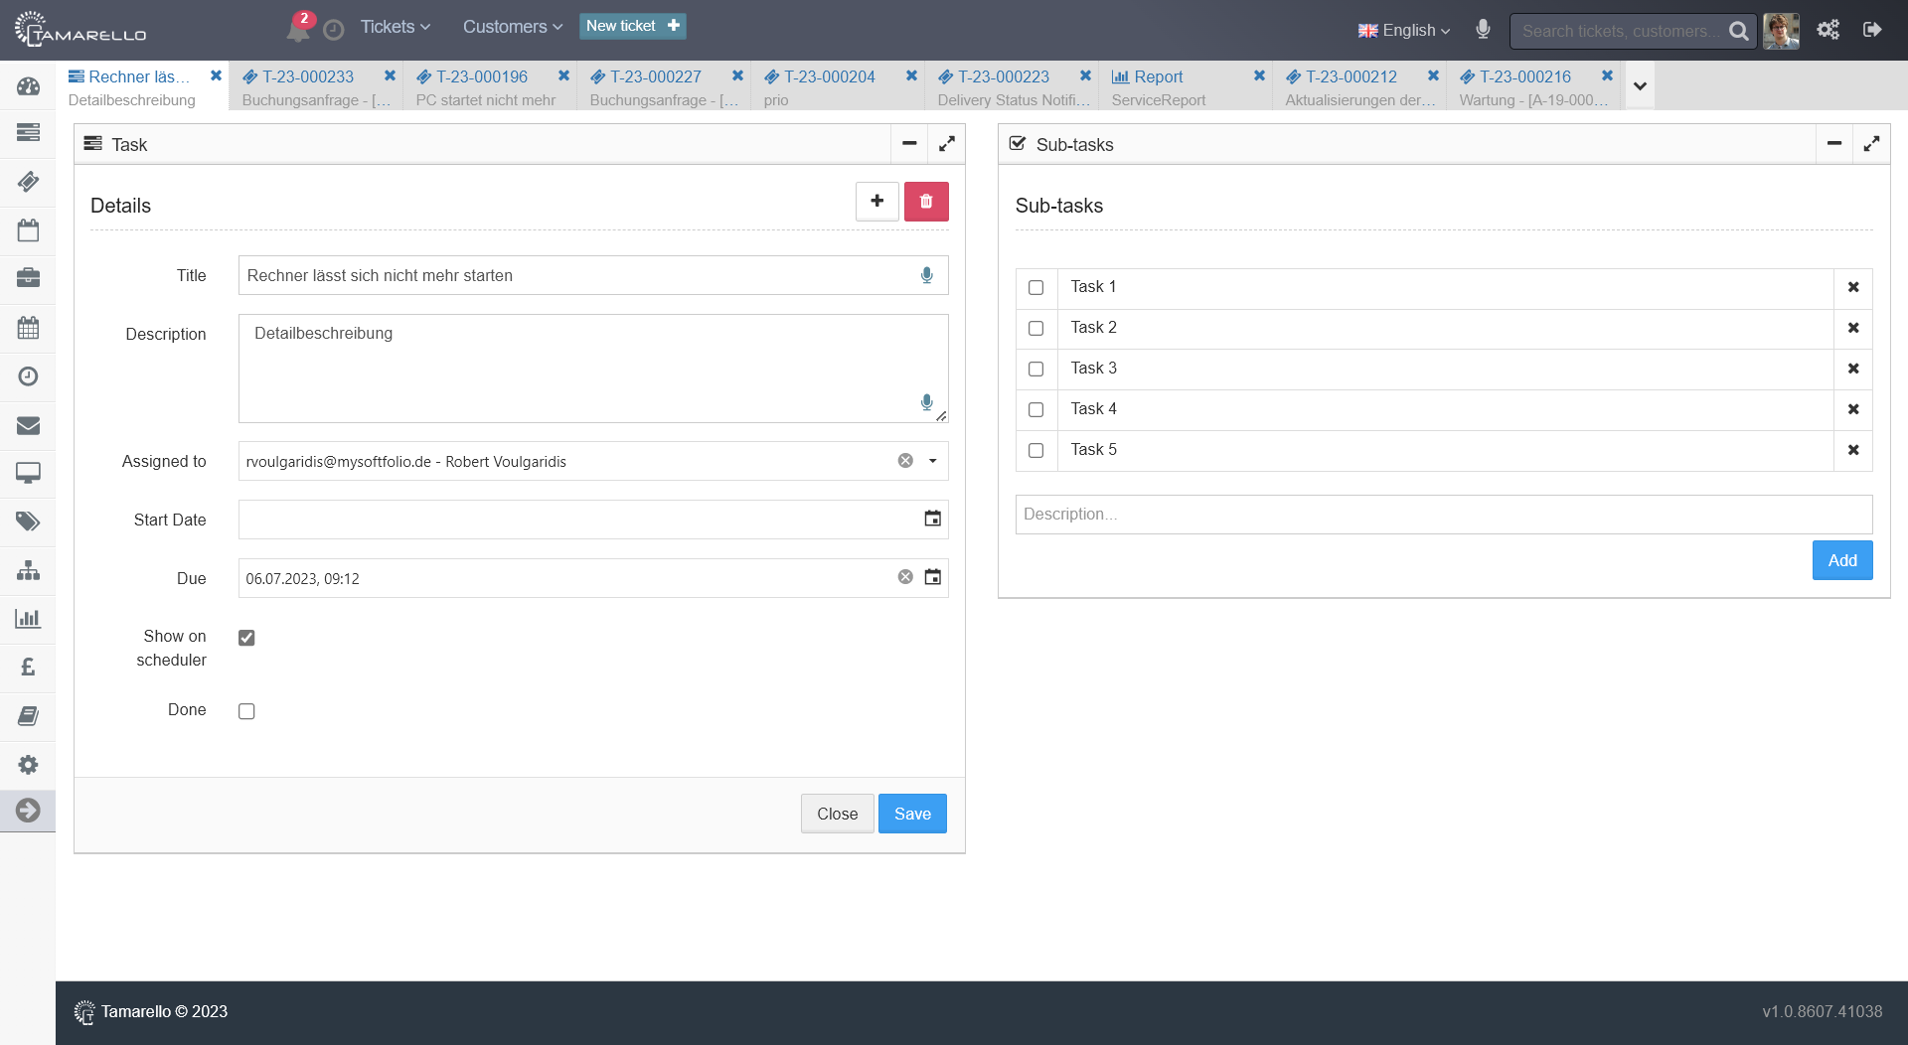
Task: Check the Task 1 sub-task checkbox
Action: click(x=1035, y=288)
